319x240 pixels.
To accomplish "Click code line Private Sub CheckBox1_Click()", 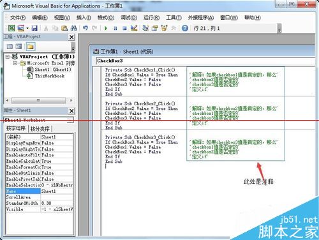I will coord(140,70).
